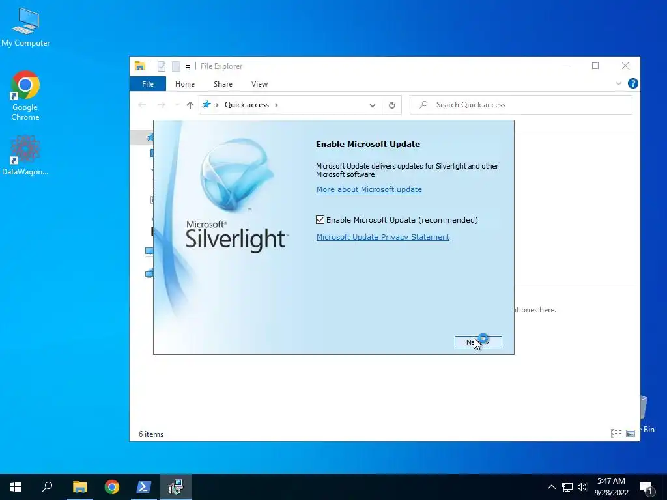667x500 pixels.
Task: Go up one folder level arrow
Action: 190,105
